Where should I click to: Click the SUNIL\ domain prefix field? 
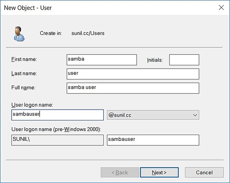pyautogui.click(x=58, y=140)
